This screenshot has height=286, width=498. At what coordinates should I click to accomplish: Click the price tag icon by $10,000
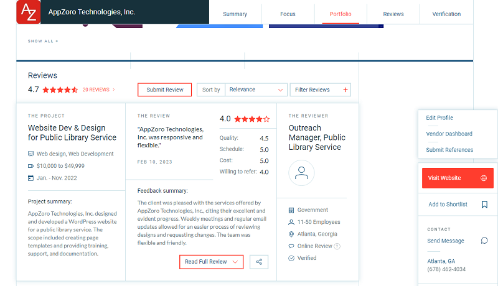tap(31, 166)
